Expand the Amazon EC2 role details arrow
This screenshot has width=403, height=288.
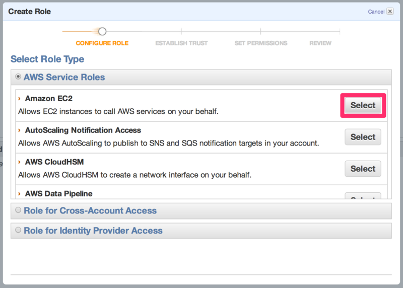click(19, 98)
